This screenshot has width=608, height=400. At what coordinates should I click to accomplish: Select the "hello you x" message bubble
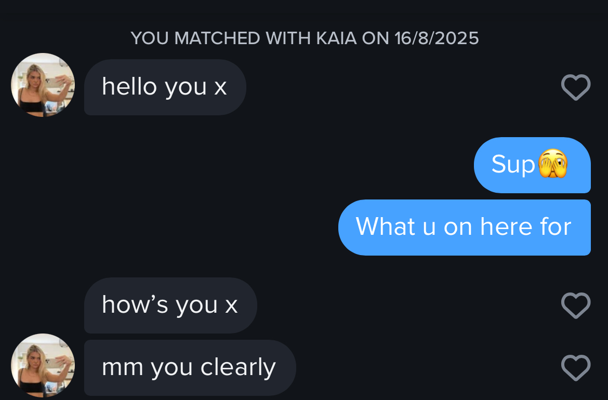click(x=165, y=87)
